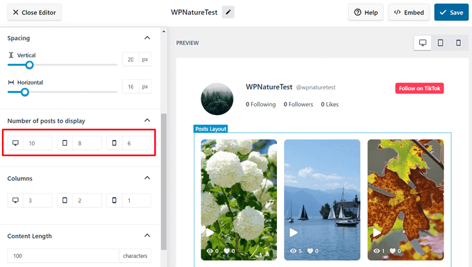Edit the Horizontal spacing value 16
Viewport: 472px width, 267px height.
[130, 87]
